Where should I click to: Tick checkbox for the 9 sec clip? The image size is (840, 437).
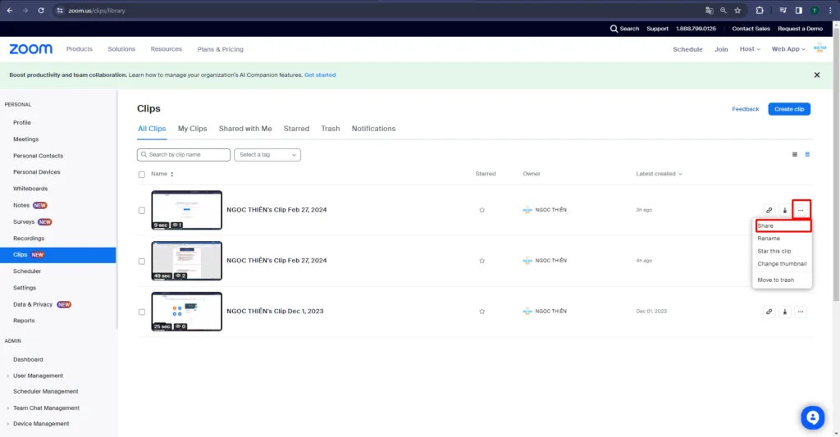[x=142, y=210]
